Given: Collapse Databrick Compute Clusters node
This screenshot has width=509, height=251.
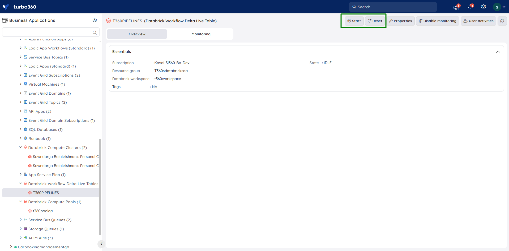Looking at the screenshot, I should click(20, 147).
